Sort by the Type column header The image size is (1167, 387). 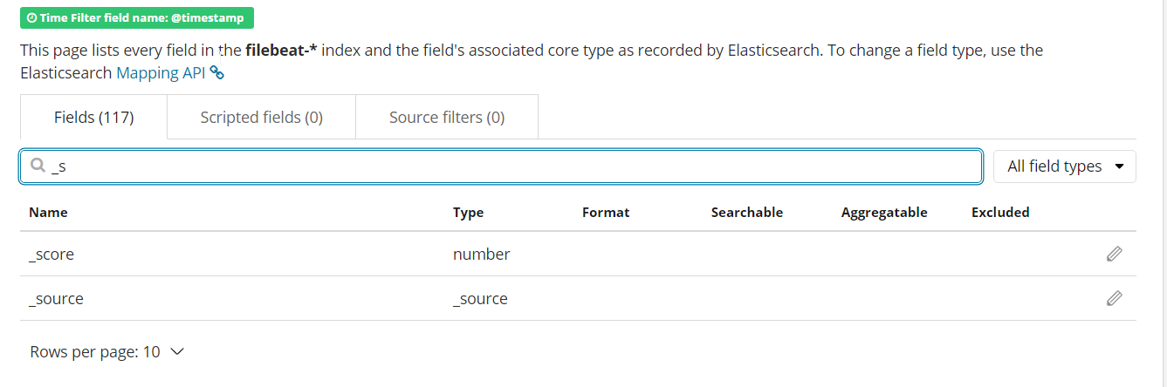pos(468,212)
